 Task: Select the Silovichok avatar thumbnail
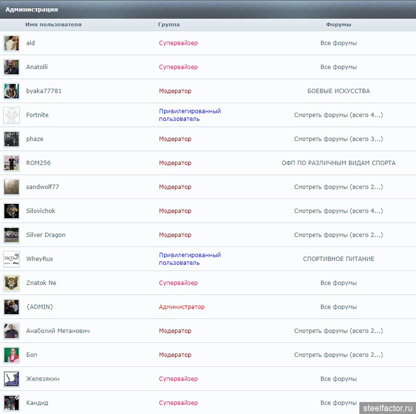pyautogui.click(x=12, y=211)
